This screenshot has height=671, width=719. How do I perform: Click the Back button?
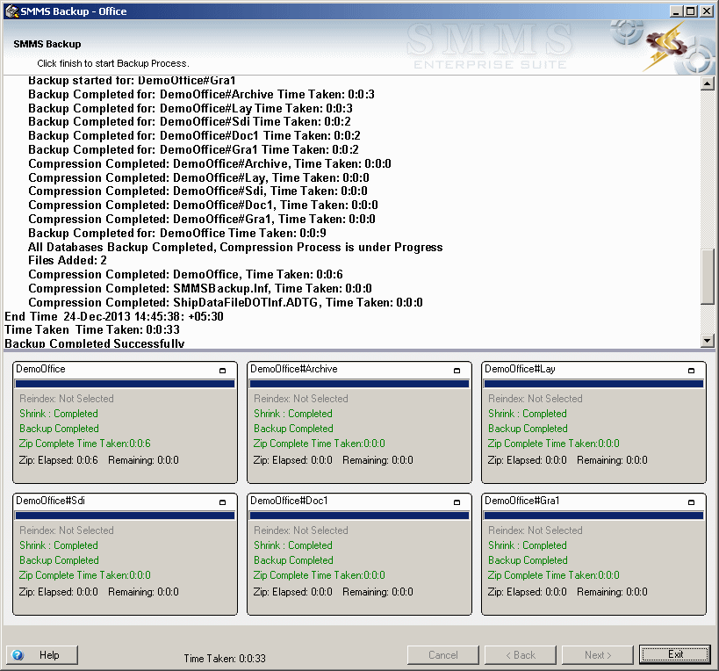click(520, 654)
